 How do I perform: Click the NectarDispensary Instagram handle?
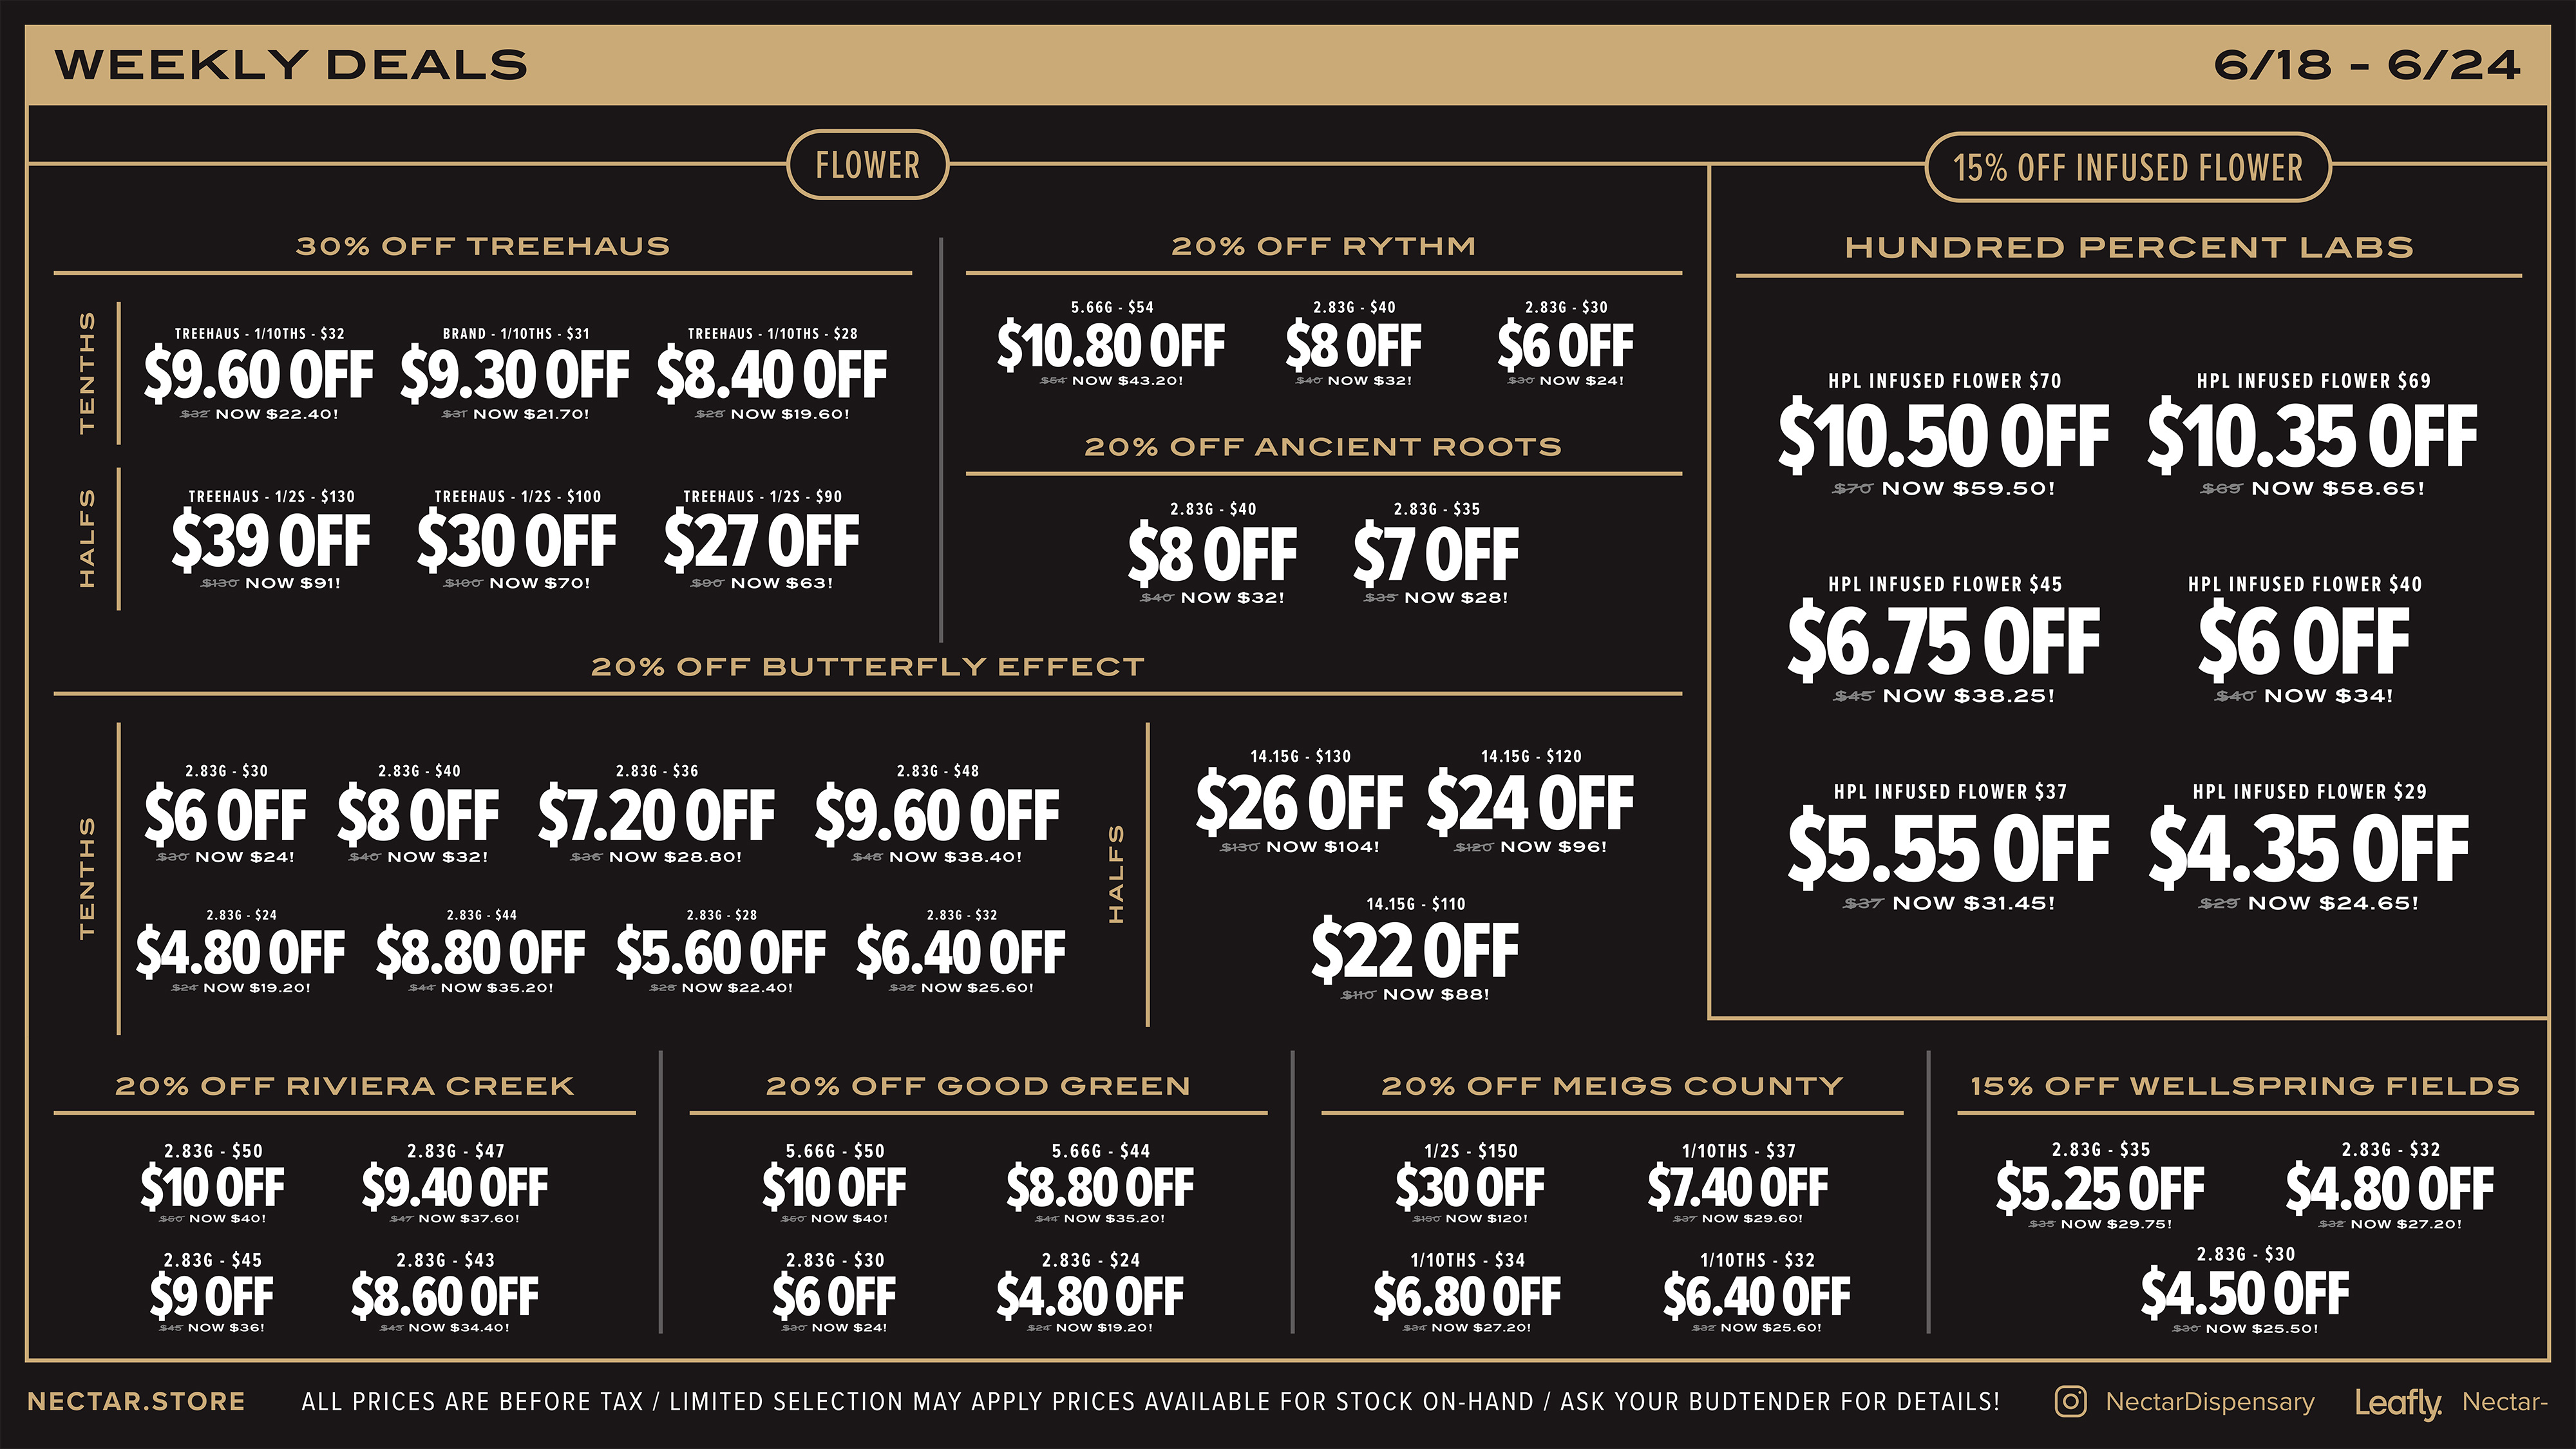coord(2210,1402)
